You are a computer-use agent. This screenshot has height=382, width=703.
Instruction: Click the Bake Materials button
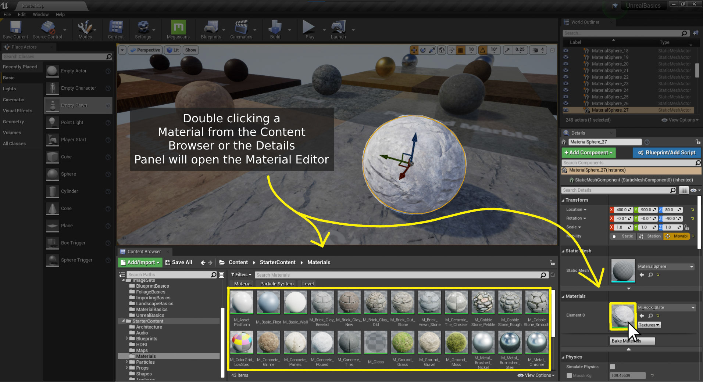coord(632,341)
